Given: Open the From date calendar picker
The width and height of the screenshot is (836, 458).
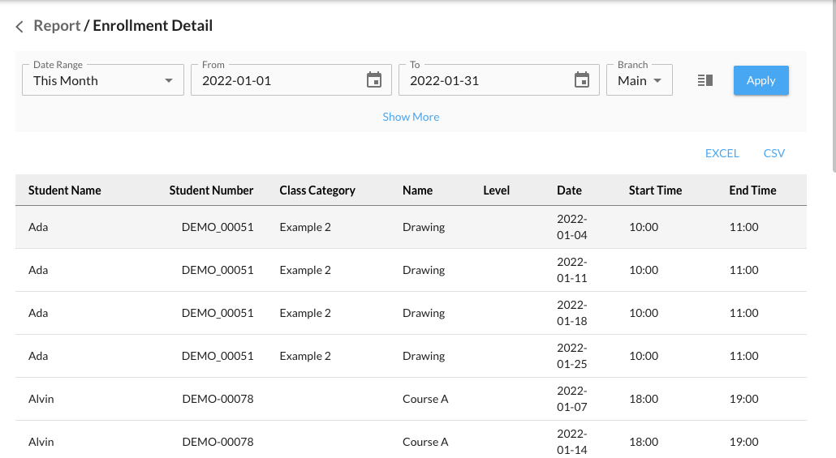Looking at the screenshot, I should (x=373, y=80).
